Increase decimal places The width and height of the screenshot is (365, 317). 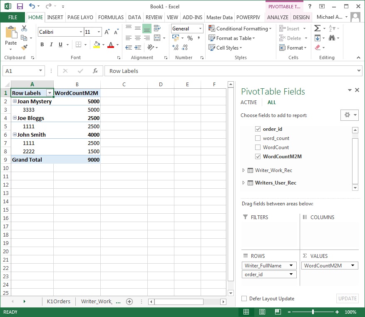coord(176,47)
